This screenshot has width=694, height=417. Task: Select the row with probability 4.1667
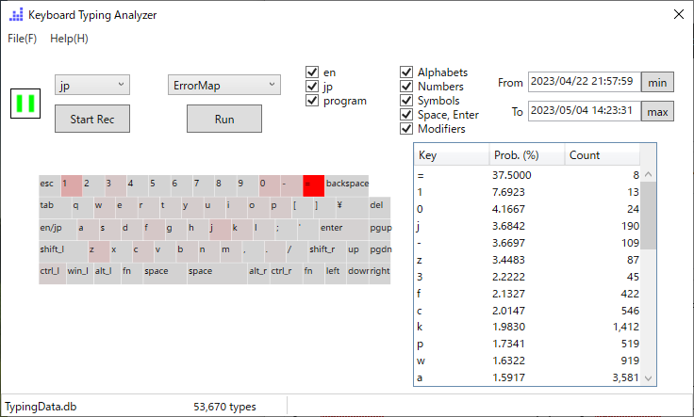[x=527, y=209]
